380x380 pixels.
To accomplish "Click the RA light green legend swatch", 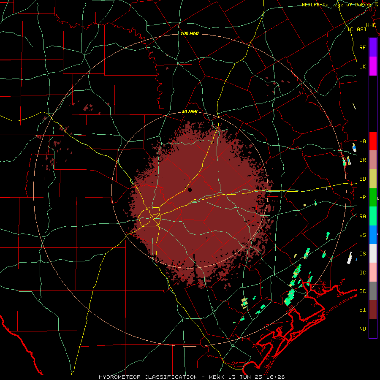I will coord(373,216).
